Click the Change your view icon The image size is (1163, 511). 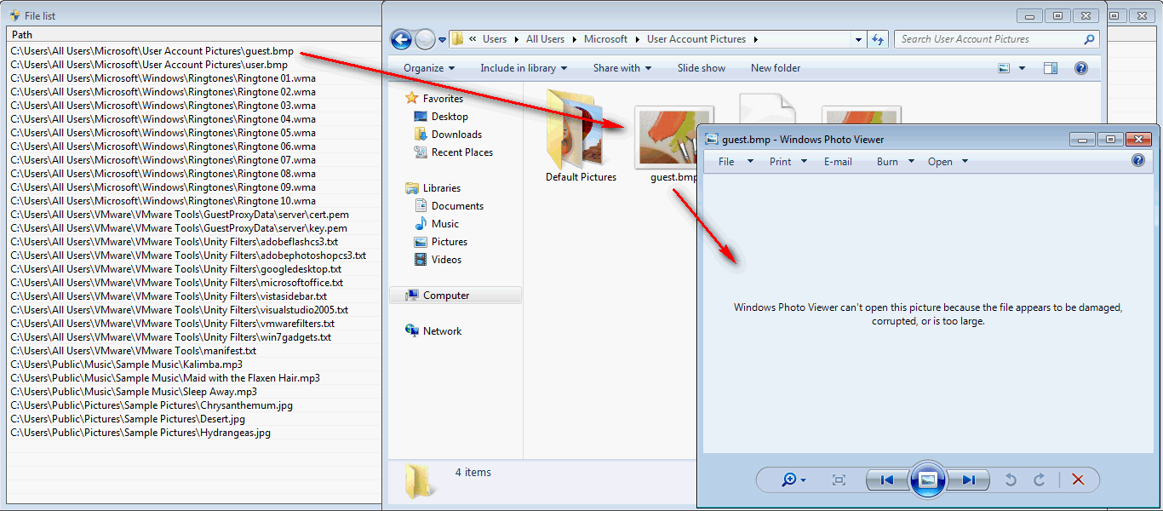[x=1004, y=68]
